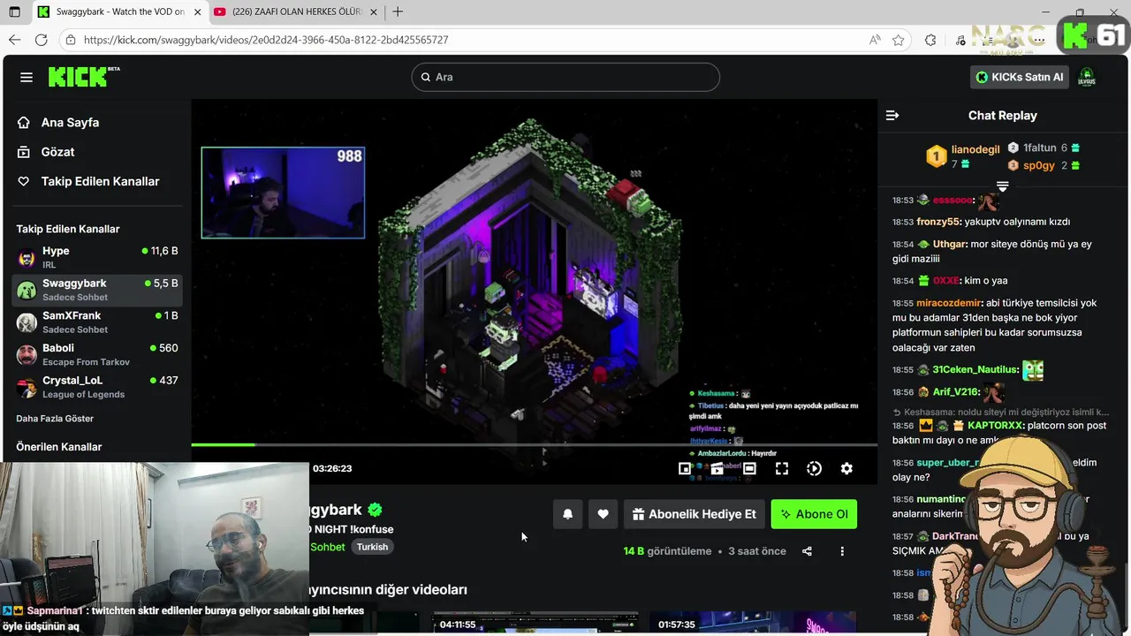The width and height of the screenshot is (1131, 636).
Task: Click the KICKs Satın Al button
Action: (x=1019, y=77)
